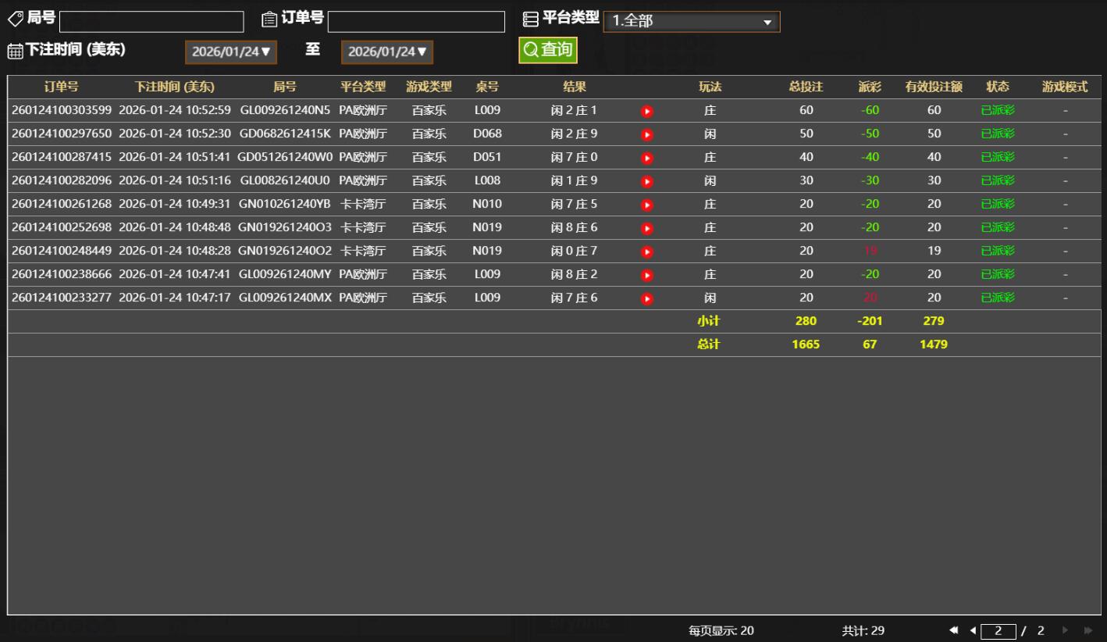Play replay for round GN010261240YB

tap(646, 205)
